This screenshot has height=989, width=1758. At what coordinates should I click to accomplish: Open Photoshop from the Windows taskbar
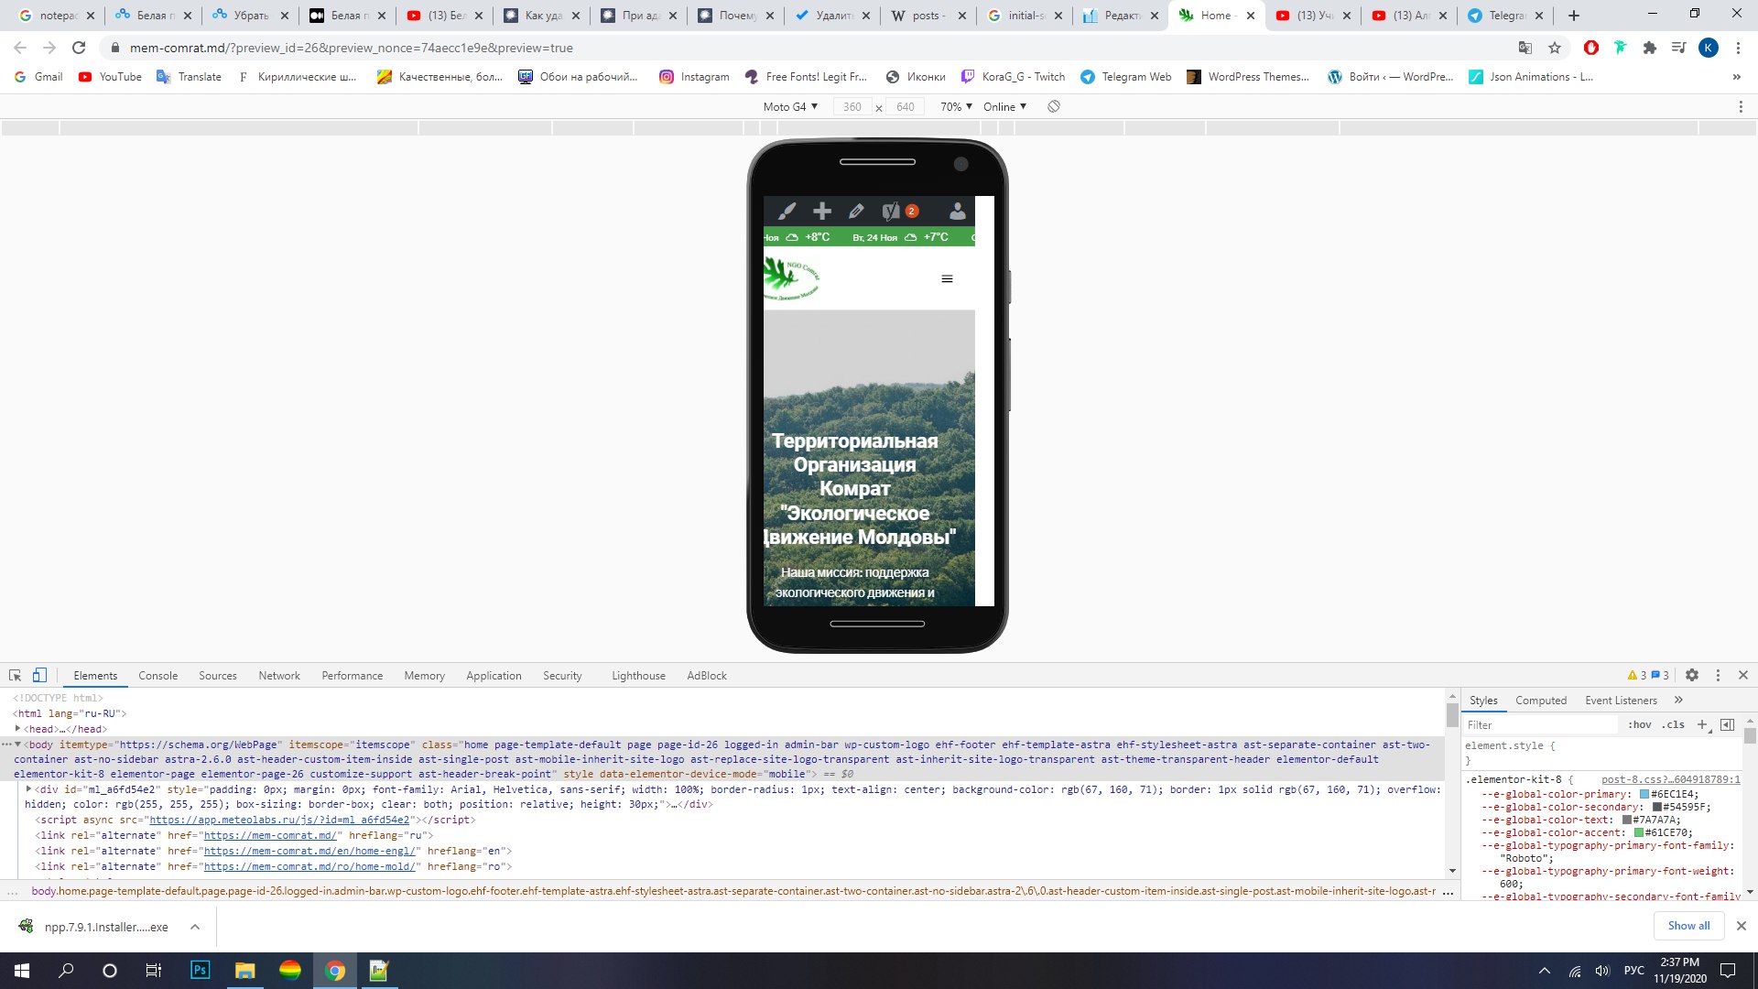[x=200, y=971]
